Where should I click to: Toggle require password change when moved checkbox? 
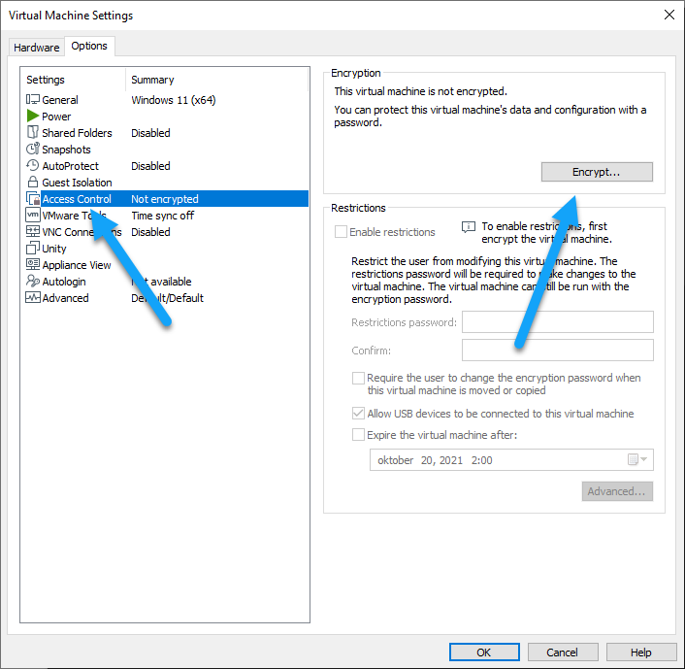click(358, 378)
